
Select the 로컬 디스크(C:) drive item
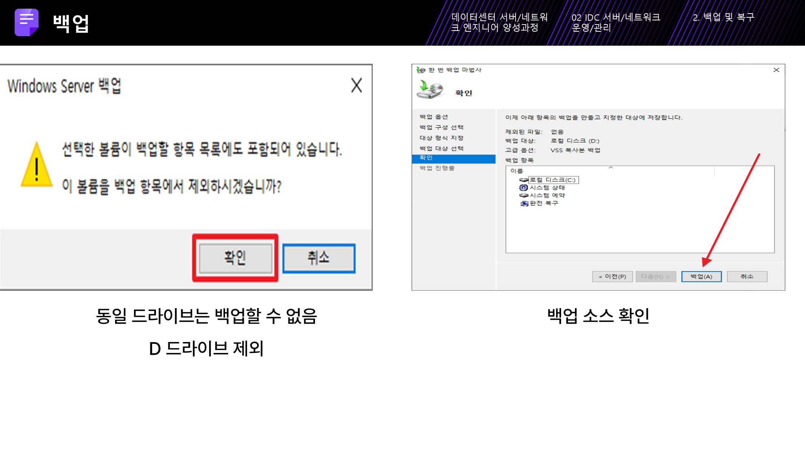[x=552, y=180]
